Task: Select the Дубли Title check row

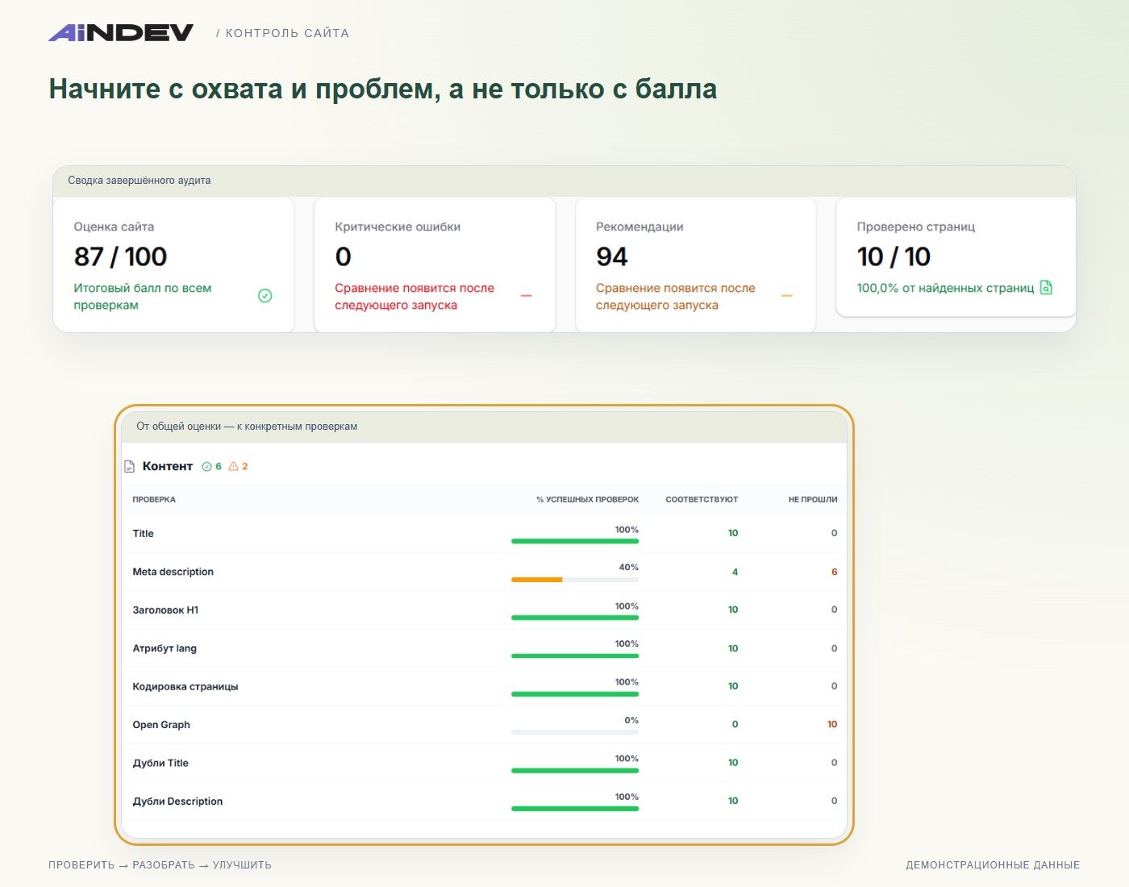Action: pyautogui.click(x=484, y=763)
